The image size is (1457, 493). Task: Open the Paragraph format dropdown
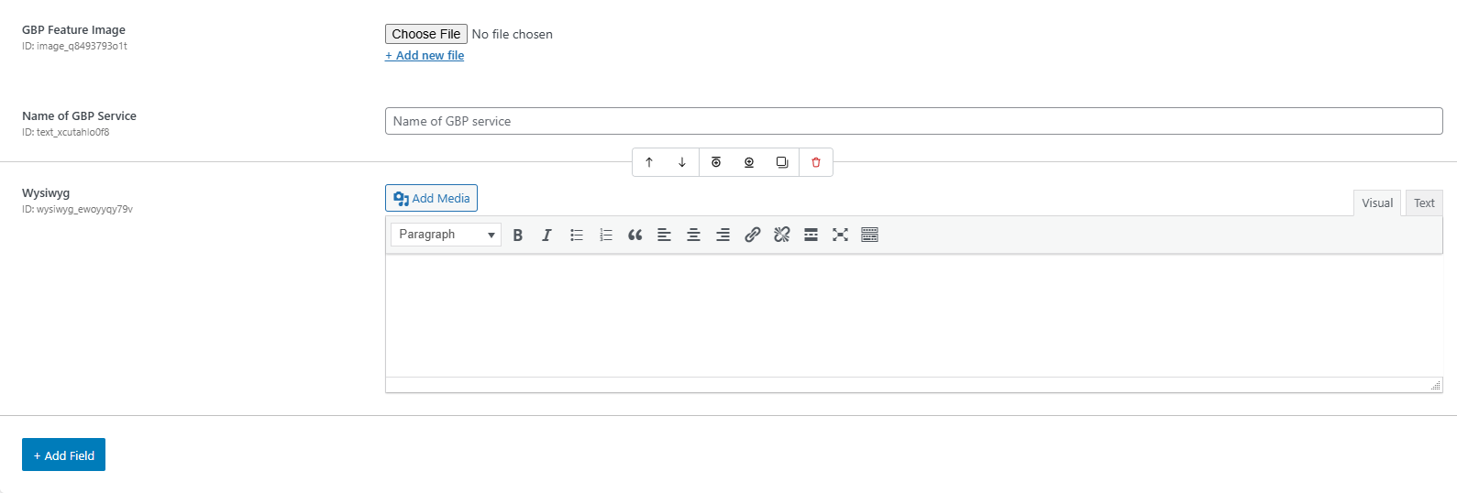(446, 235)
